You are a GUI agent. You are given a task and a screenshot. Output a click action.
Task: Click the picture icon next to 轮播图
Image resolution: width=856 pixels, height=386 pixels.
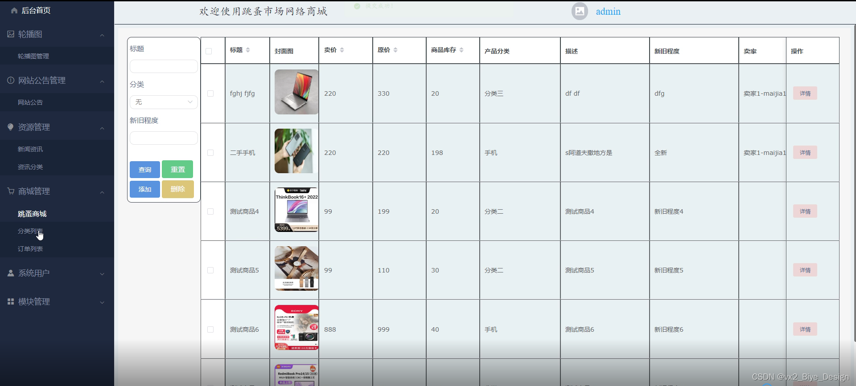[11, 34]
